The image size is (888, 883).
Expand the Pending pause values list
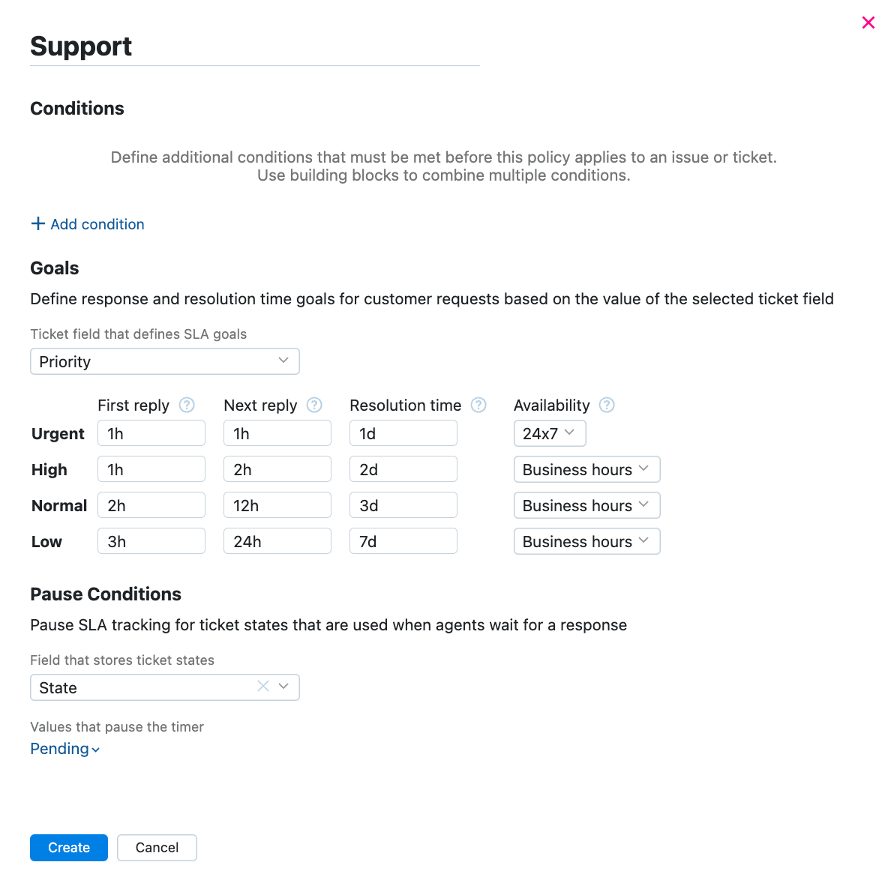point(64,749)
